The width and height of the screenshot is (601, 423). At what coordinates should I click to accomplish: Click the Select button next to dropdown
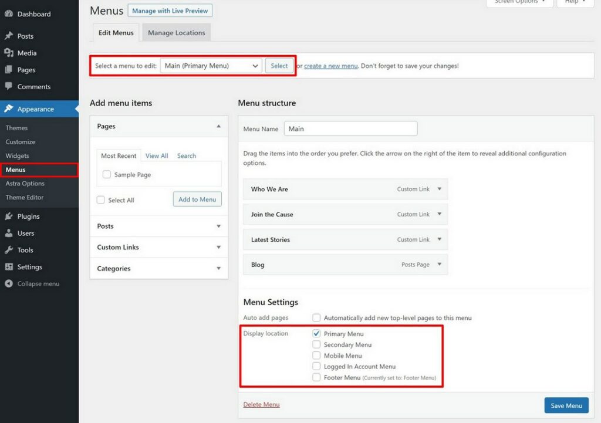click(279, 66)
